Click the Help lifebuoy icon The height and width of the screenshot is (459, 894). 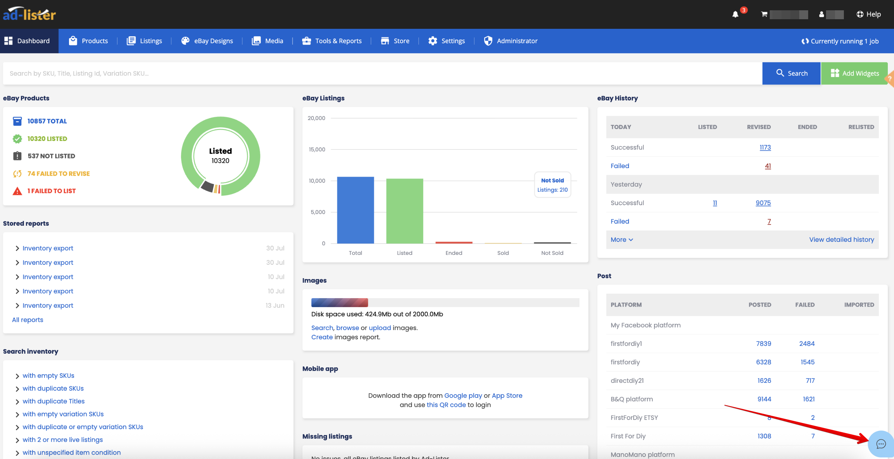coord(860,14)
